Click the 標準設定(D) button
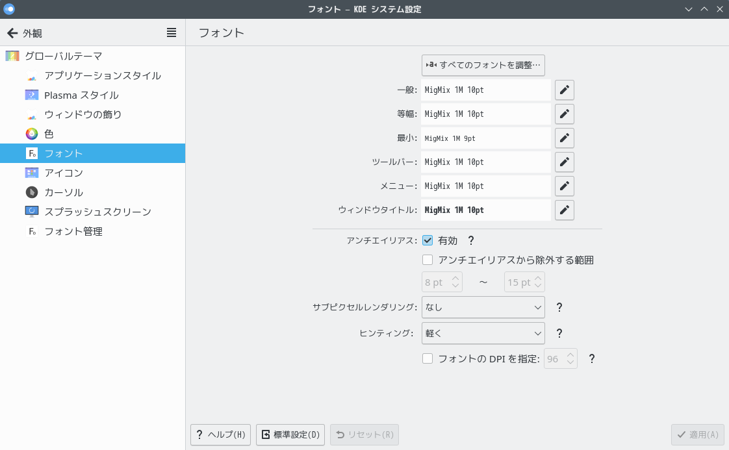 click(290, 435)
